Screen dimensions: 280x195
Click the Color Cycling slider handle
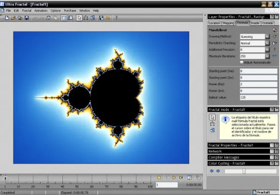[x=244, y=171]
